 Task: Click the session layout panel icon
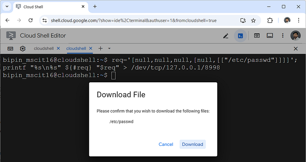click(270, 36)
